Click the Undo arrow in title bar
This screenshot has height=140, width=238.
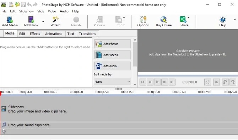click(29, 5)
